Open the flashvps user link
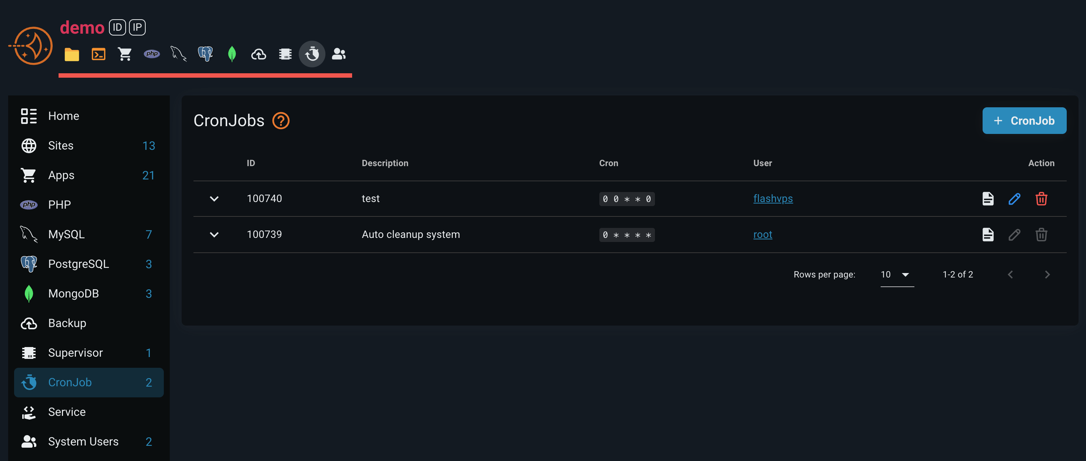The width and height of the screenshot is (1086, 461). [773, 199]
